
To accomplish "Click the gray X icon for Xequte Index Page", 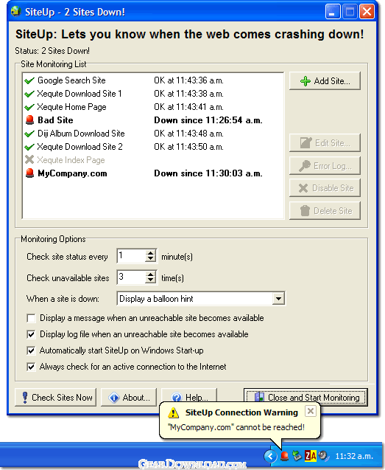I will [x=29, y=159].
